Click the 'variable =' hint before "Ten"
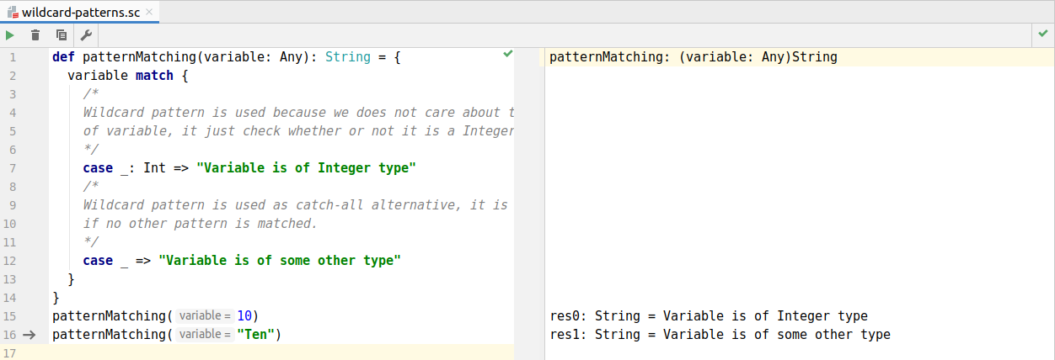The image size is (1055, 360). pos(204,335)
